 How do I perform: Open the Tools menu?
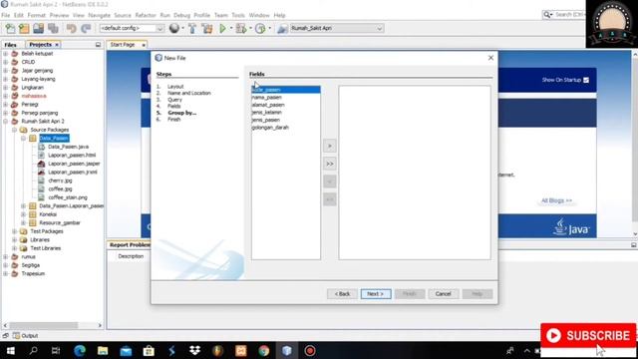pyautogui.click(x=238, y=15)
